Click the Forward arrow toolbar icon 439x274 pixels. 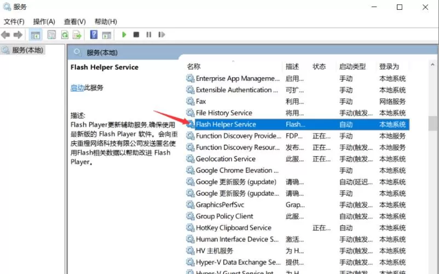click(x=18, y=34)
